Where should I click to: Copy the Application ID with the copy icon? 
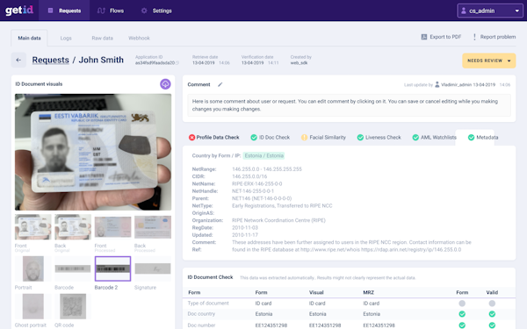tap(177, 63)
